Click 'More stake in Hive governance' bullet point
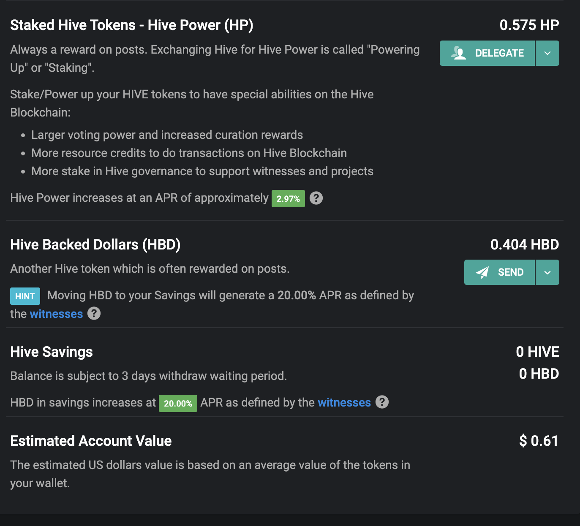This screenshot has height=526, width=580. tap(202, 171)
